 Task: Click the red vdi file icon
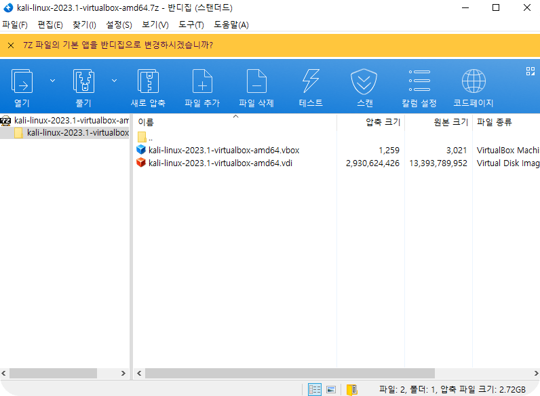(141, 163)
